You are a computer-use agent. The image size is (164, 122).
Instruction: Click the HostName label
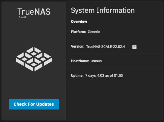(x=80, y=61)
